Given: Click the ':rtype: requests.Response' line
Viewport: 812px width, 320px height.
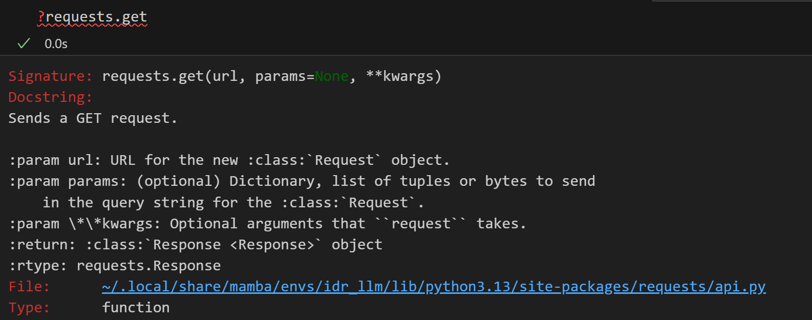Looking at the screenshot, I should [x=115, y=266].
